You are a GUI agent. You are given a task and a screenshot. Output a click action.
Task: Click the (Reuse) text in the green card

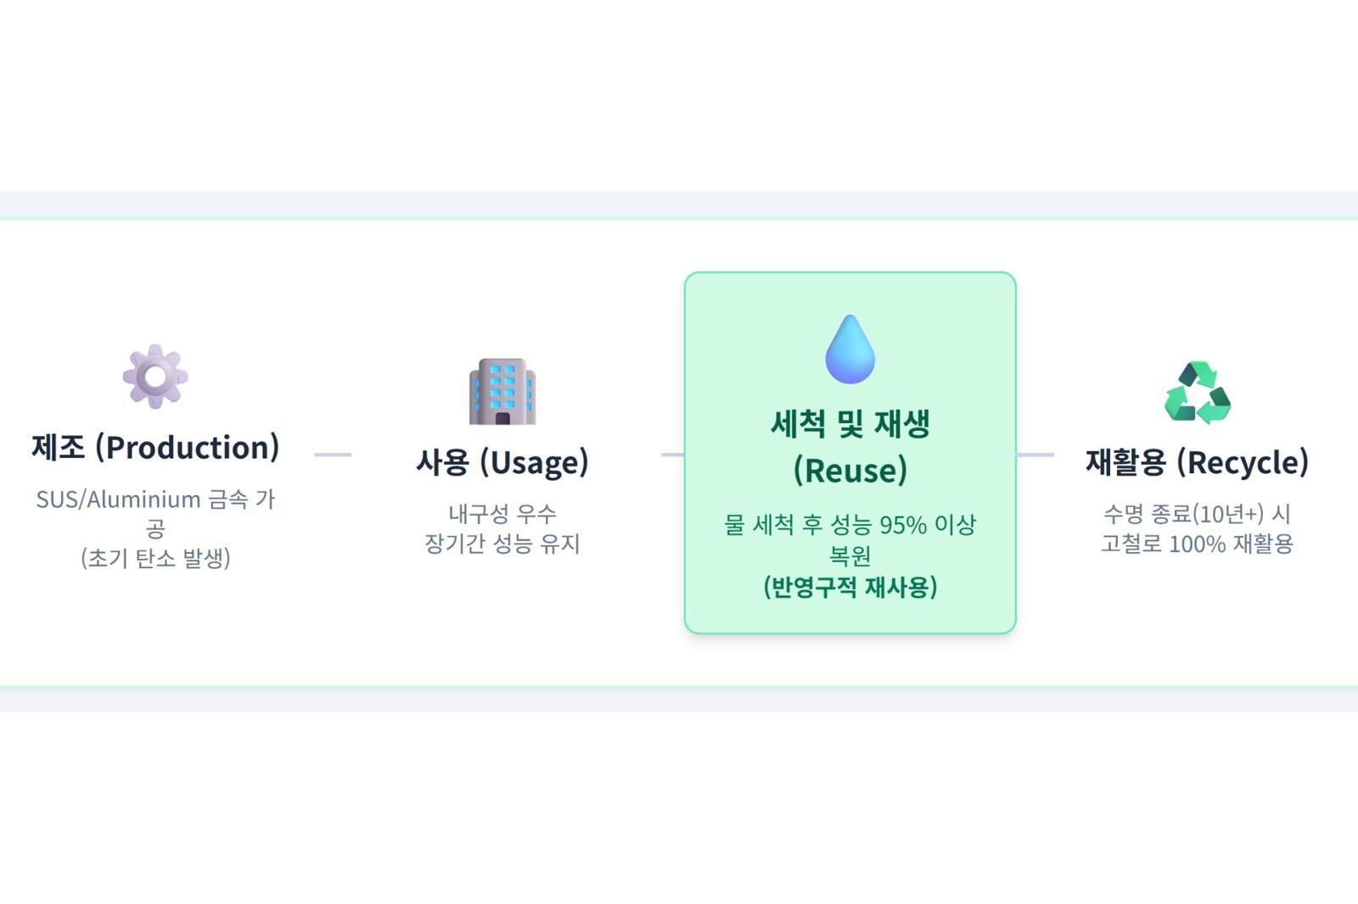tap(850, 470)
